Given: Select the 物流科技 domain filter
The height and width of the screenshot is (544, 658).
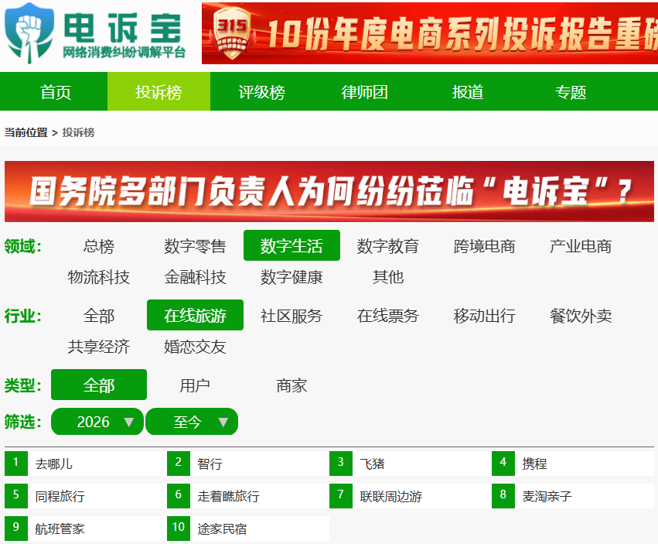Looking at the screenshot, I should (99, 277).
